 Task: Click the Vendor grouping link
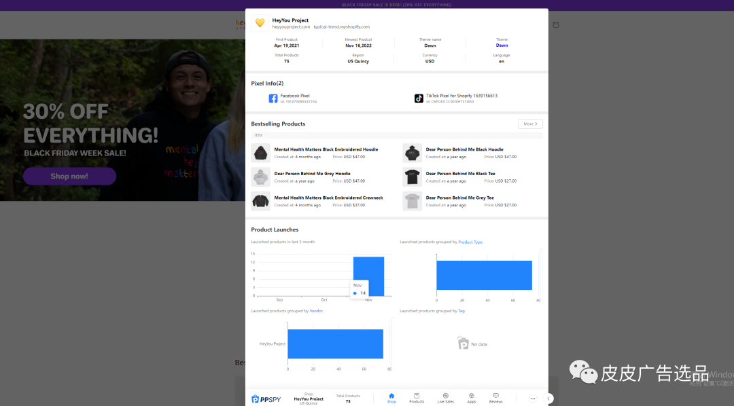[x=316, y=310]
